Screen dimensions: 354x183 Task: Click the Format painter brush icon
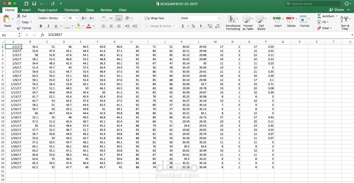point(19,28)
